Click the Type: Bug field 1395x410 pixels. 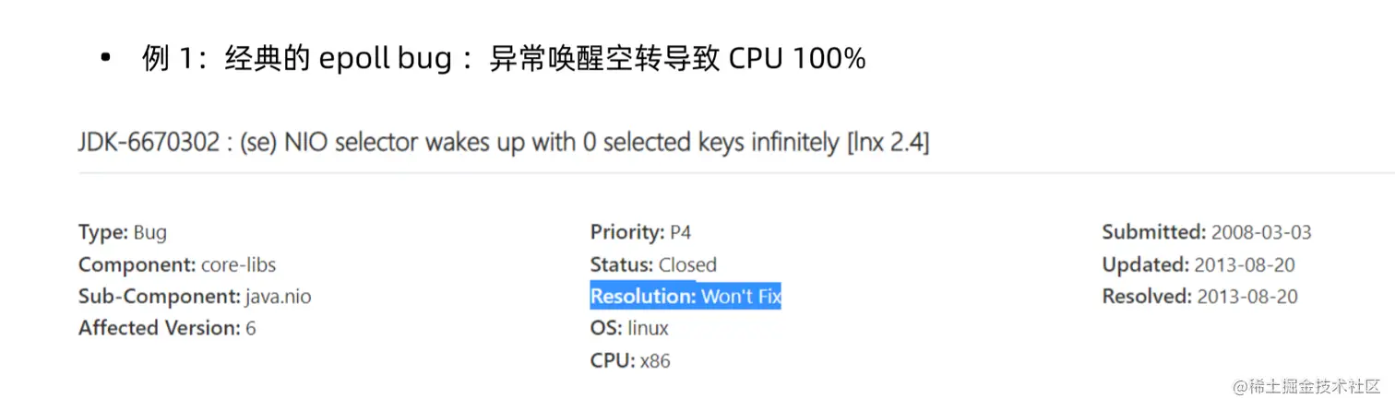[123, 233]
